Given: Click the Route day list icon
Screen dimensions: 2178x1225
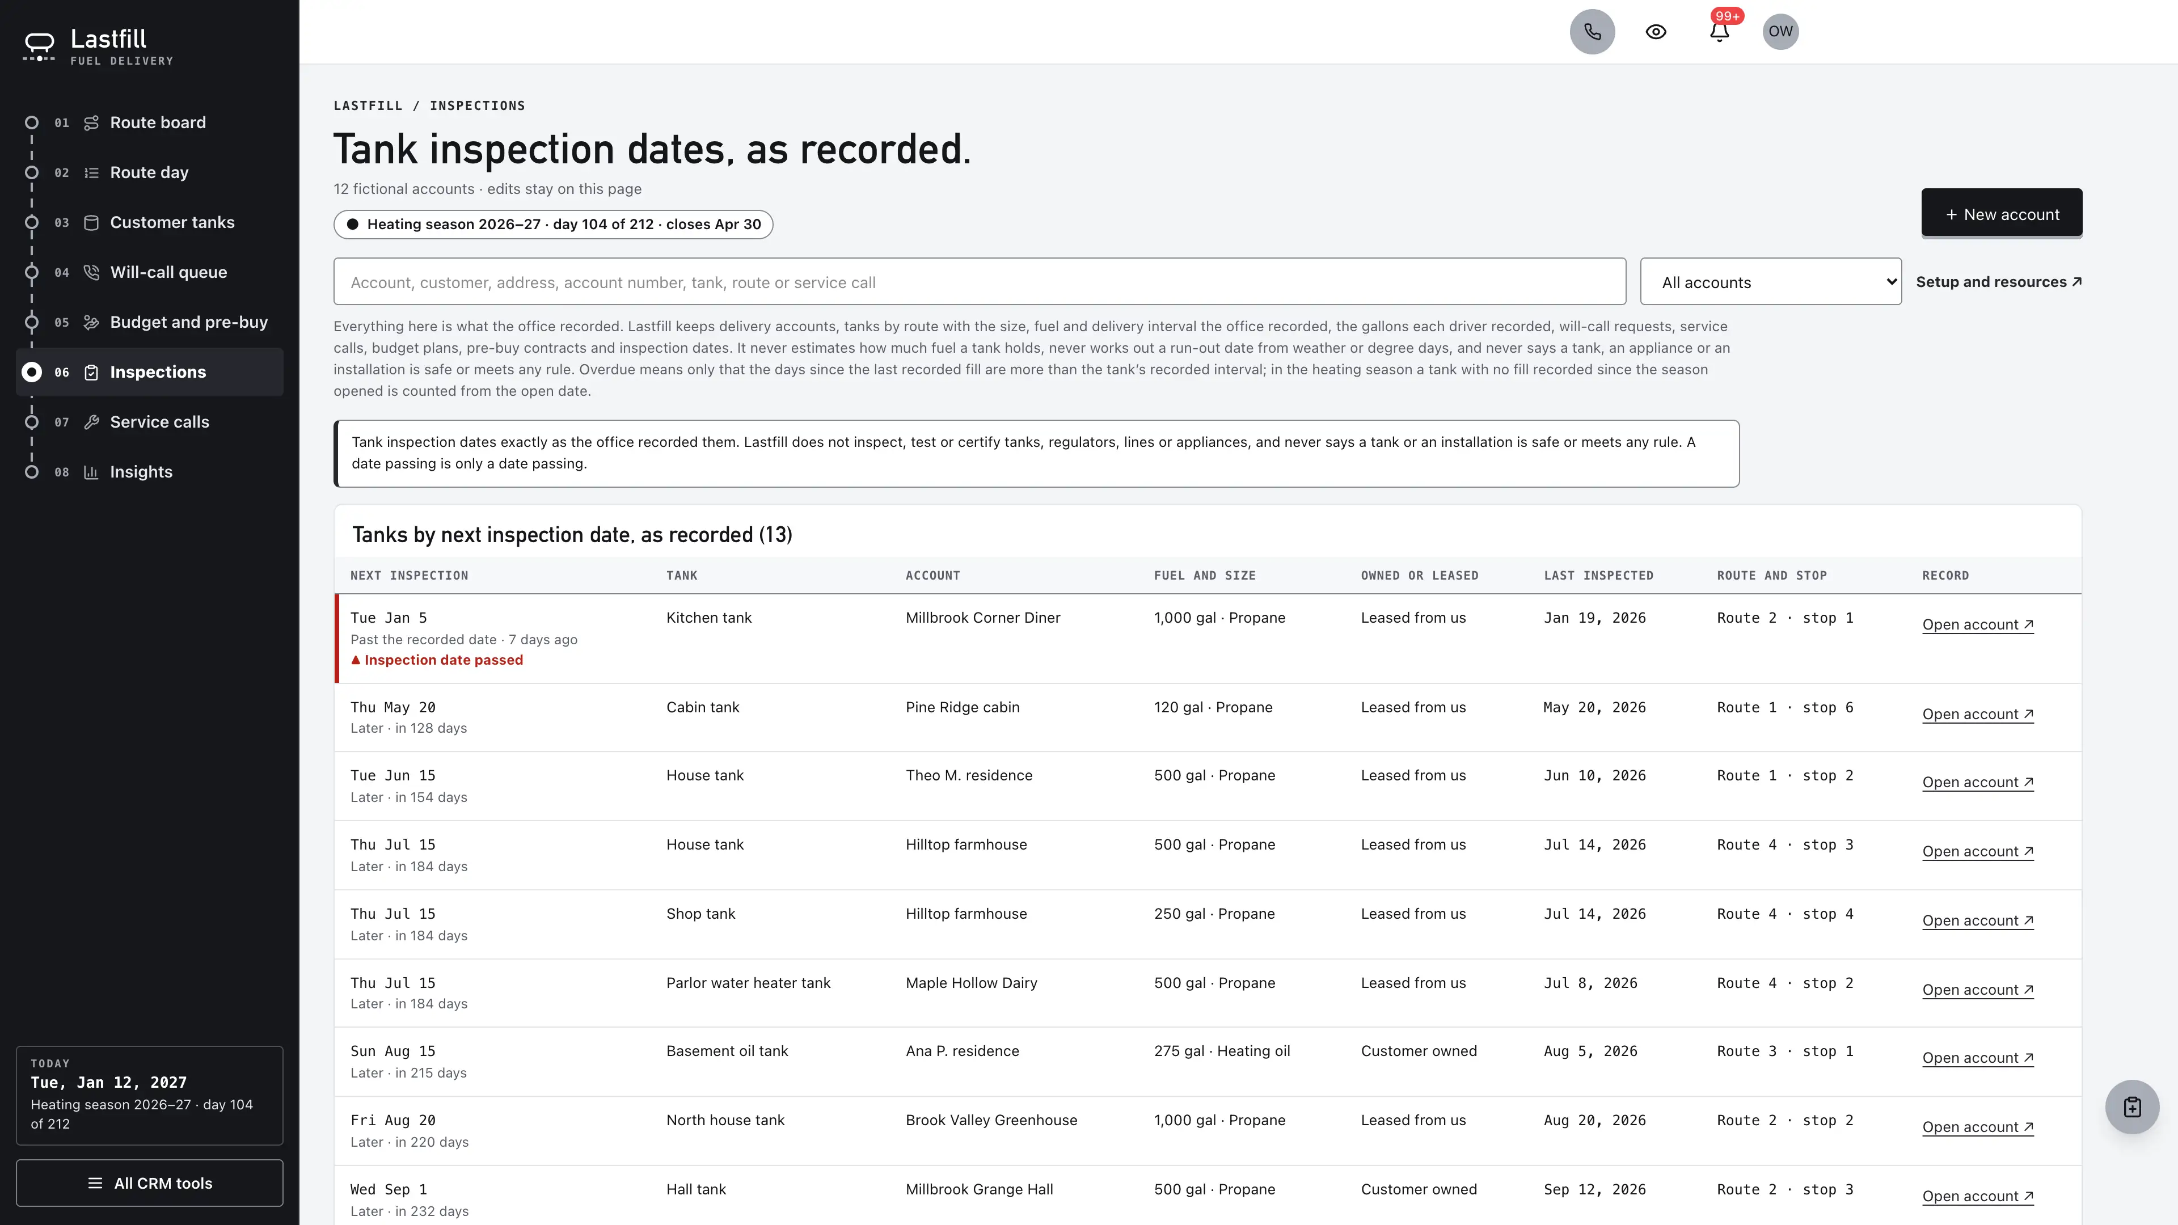Looking at the screenshot, I should (91, 172).
